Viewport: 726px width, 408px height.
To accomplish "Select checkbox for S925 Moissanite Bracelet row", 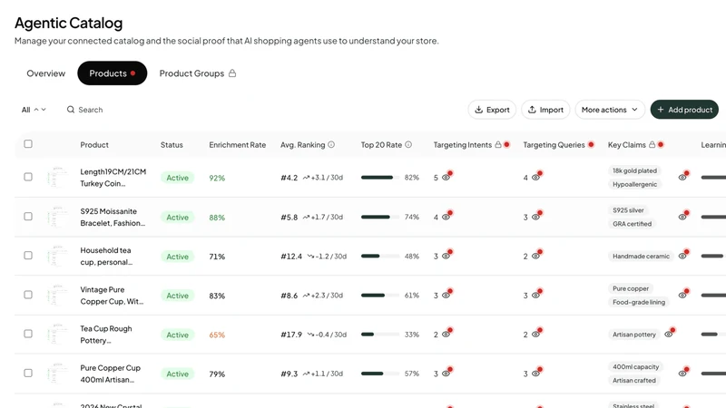I will (28, 216).
